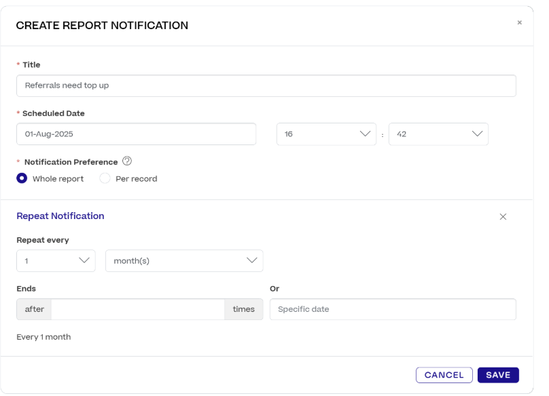Image resolution: width=549 pixels, height=396 pixels.
Task: Open the month(s) repeat unit dropdown
Action: [183, 260]
